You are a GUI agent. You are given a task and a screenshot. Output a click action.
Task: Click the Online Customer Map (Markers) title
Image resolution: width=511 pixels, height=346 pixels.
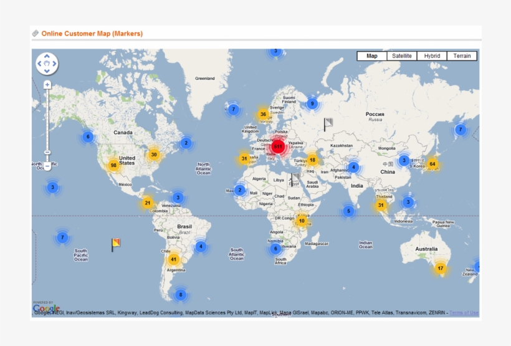[x=92, y=34]
